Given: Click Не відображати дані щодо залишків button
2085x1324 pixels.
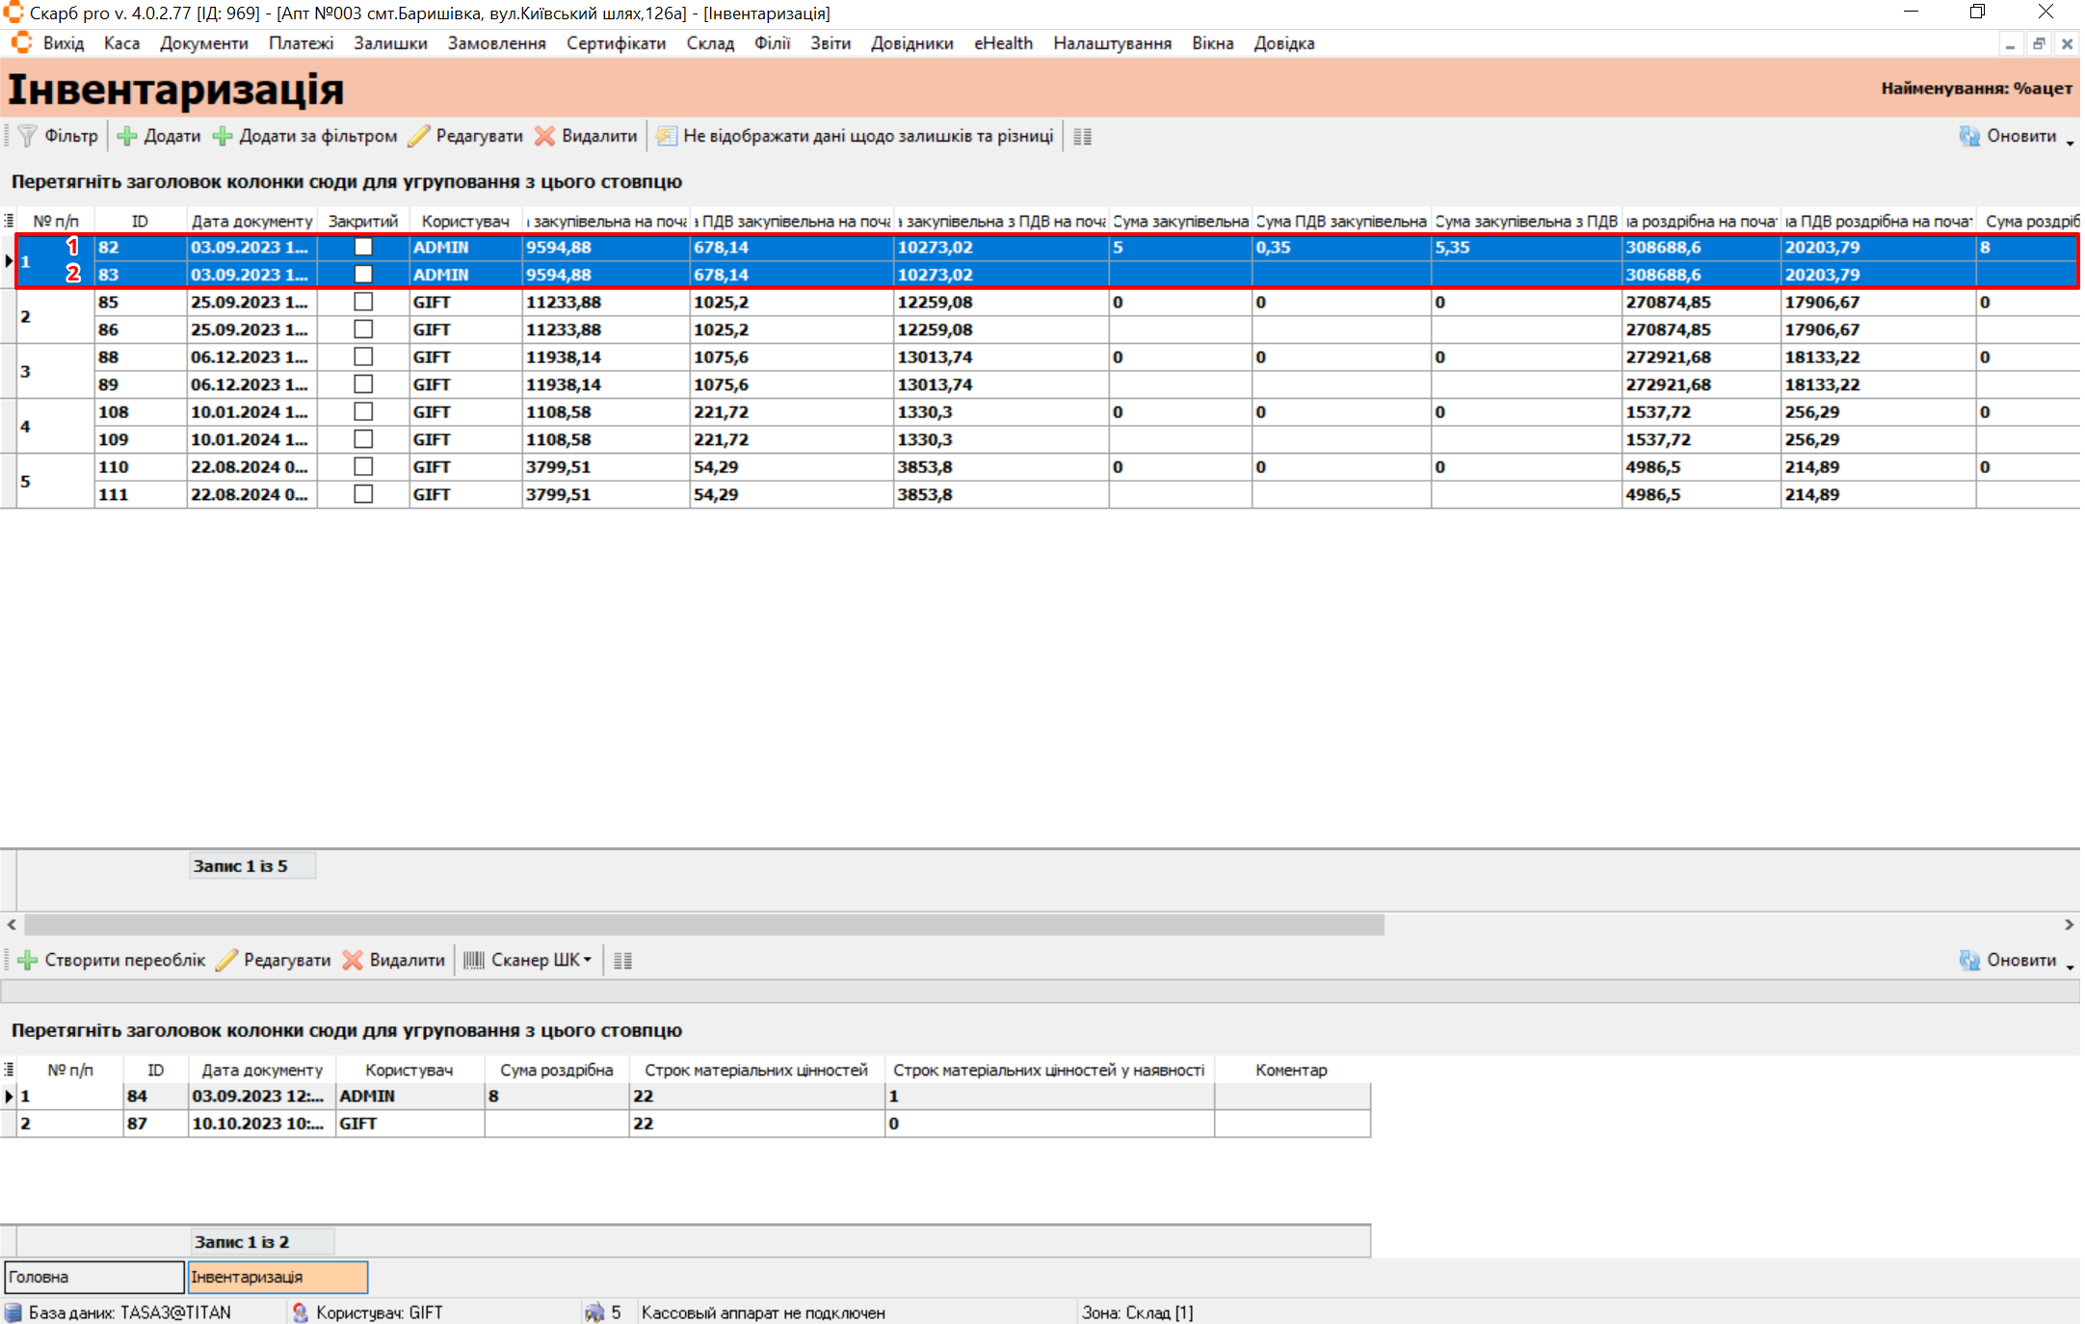Looking at the screenshot, I should (x=856, y=136).
